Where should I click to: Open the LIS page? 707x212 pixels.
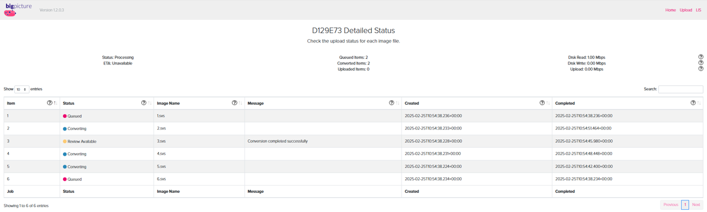click(x=699, y=10)
